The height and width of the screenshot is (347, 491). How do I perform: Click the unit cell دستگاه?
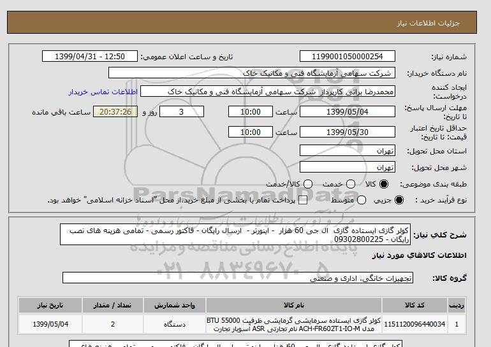pyautogui.click(x=175, y=324)
